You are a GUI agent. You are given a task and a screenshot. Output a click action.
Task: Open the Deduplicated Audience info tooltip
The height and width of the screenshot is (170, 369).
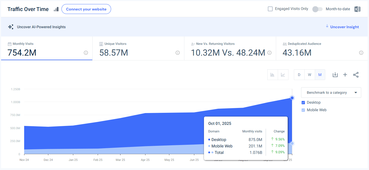[x=361, y=53]
